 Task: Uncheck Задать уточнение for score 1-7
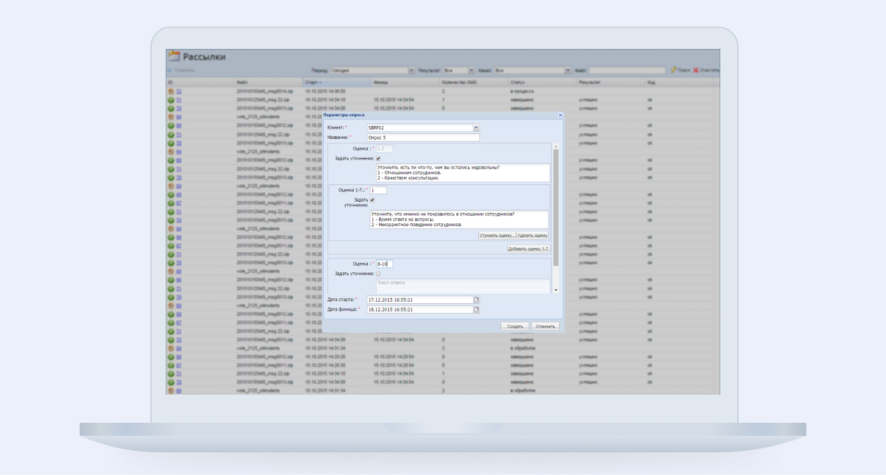pos(378,158)
